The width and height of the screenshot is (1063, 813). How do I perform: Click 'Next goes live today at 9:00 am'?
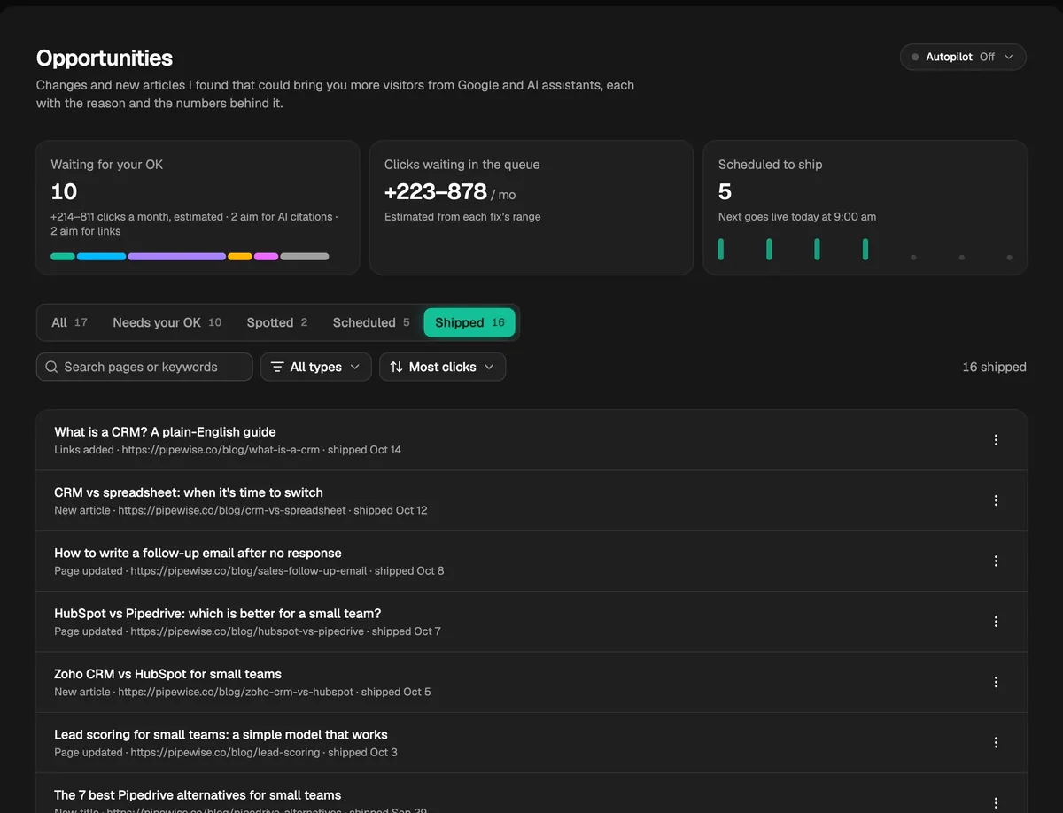click(x=797, y=217)
